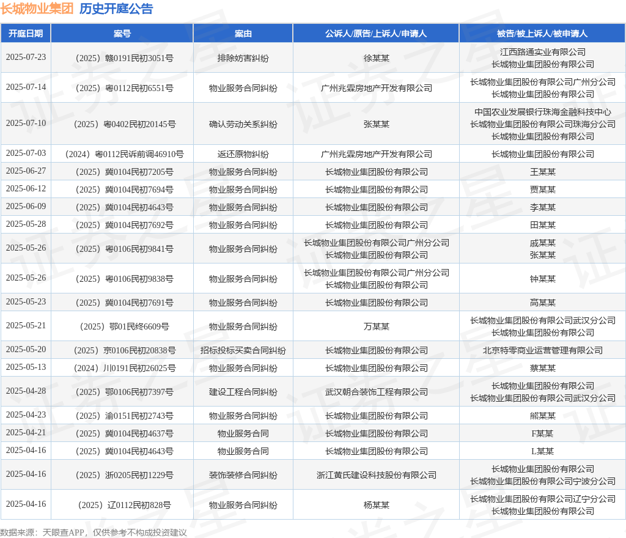Click plaintiff 徐某某

click(377, 58)
